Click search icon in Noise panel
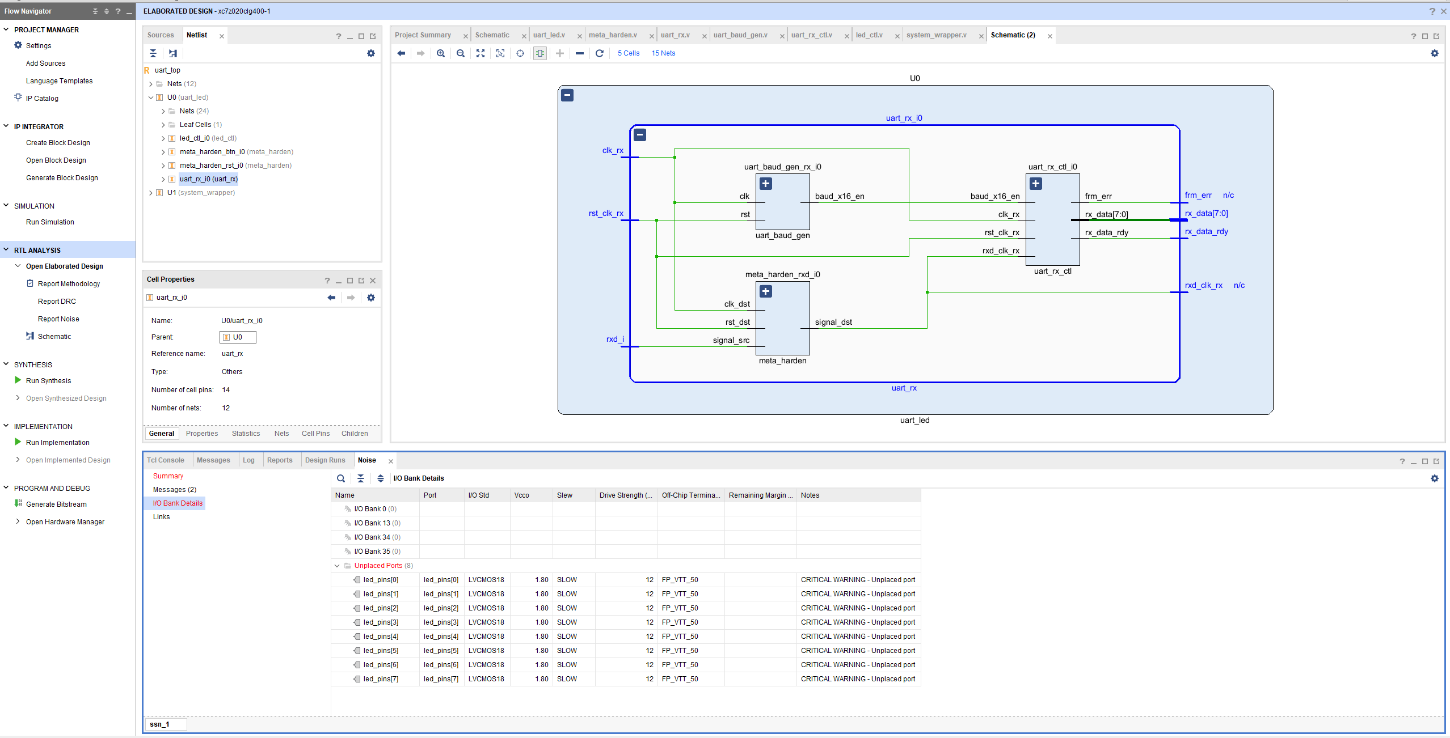The image size is (1450, 738). pos(341,478)
